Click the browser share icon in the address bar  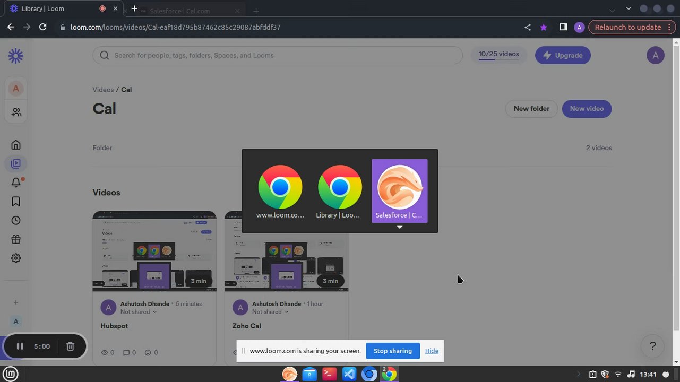tap(527, 27)
